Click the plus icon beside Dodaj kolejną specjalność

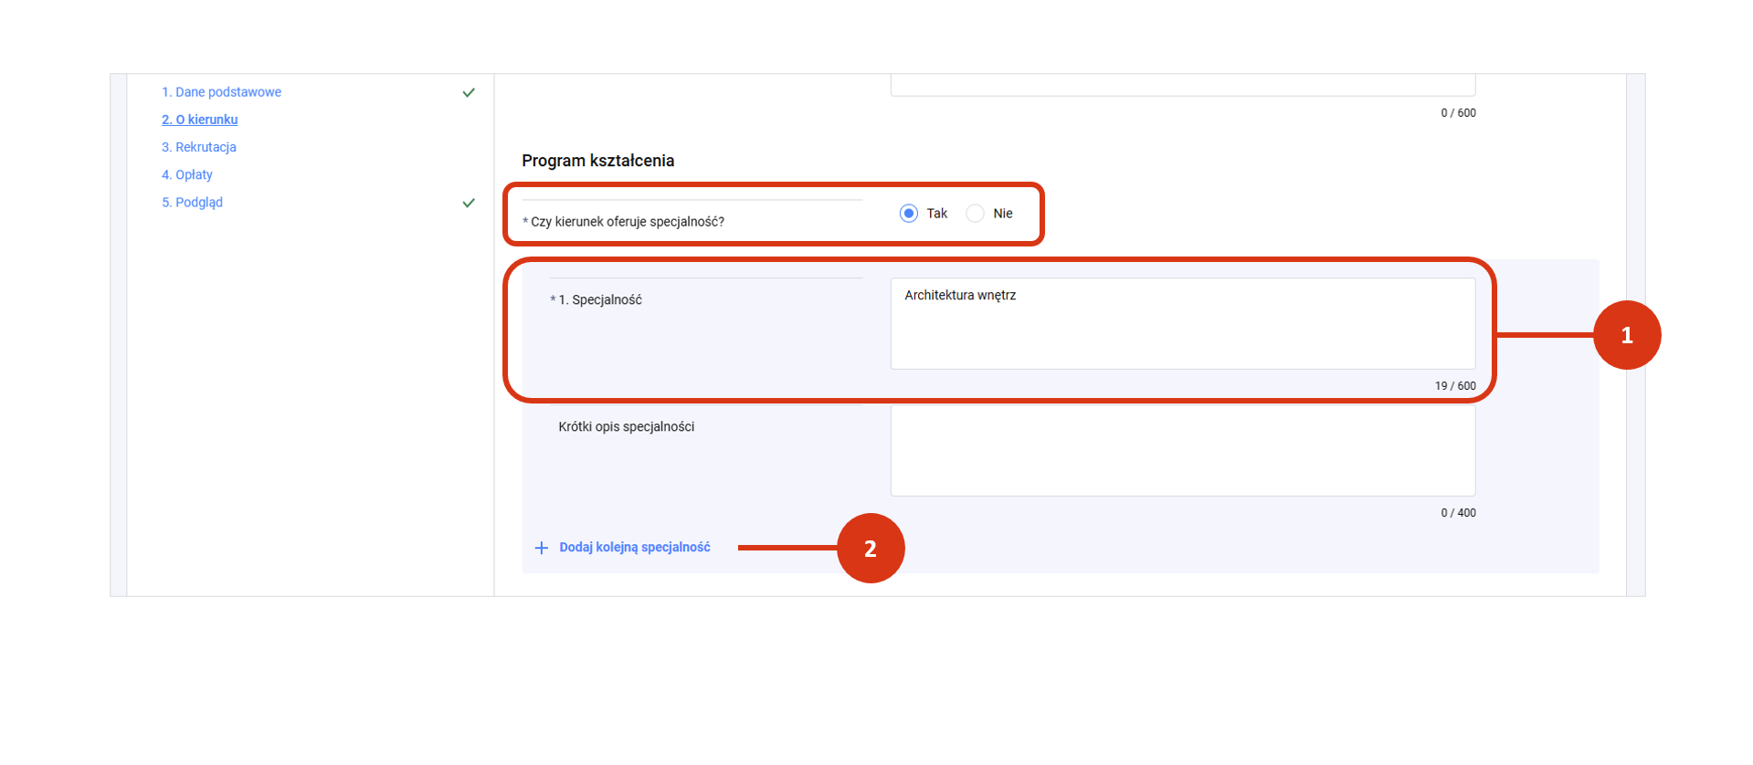click(x=542, y=548)
